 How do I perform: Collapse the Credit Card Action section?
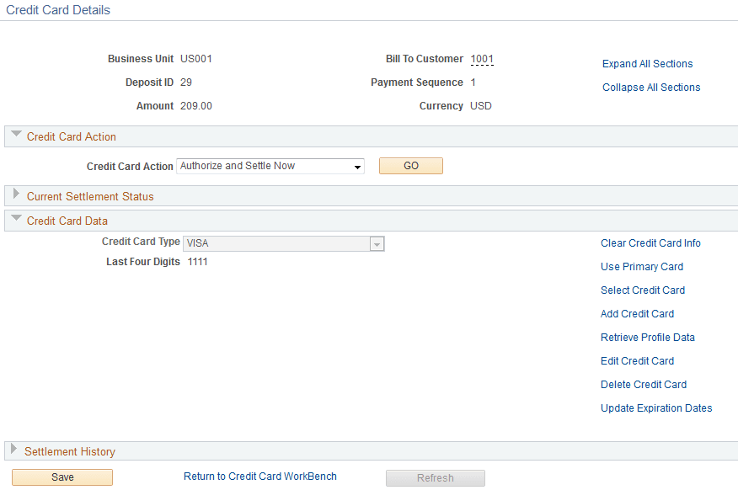tap(14, 136)
